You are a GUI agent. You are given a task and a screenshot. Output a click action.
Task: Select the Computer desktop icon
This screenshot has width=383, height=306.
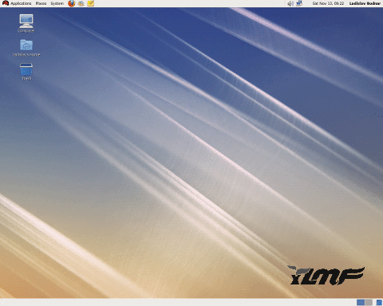(26, 23)
